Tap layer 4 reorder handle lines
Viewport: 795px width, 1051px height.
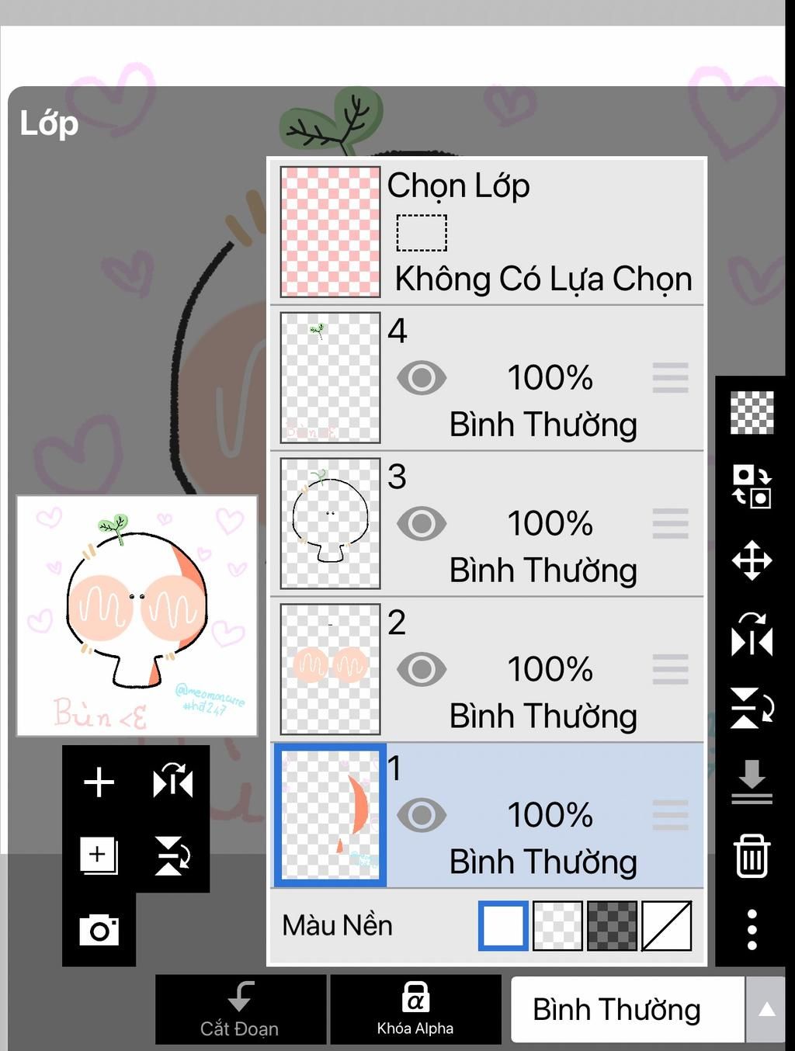click(670, 378)
